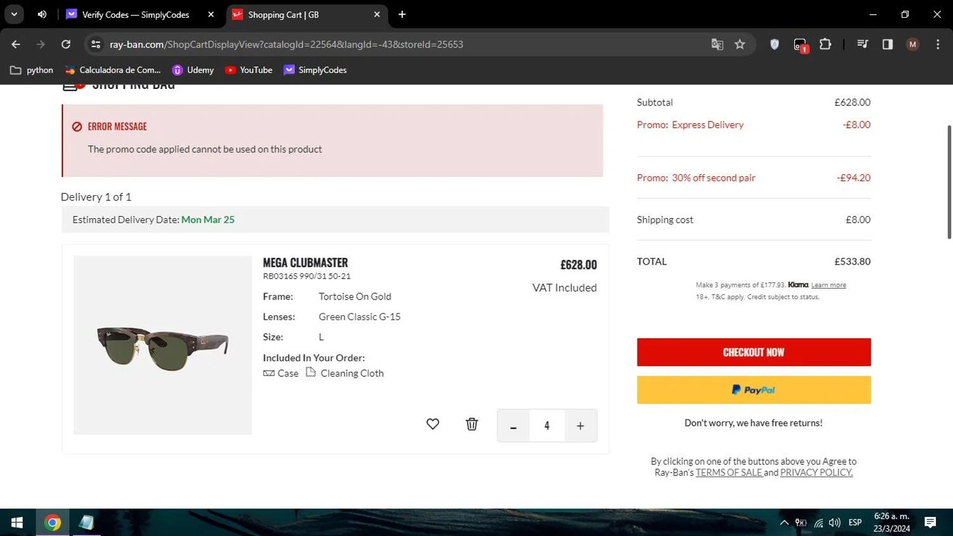
Task: Click 'Promo: 30% off second pair' text
Action: [696, 178]
